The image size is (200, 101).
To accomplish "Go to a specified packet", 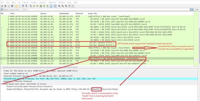I will (41, 6).
